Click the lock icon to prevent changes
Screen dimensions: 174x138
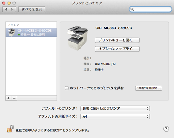click(x=10, y=129)
